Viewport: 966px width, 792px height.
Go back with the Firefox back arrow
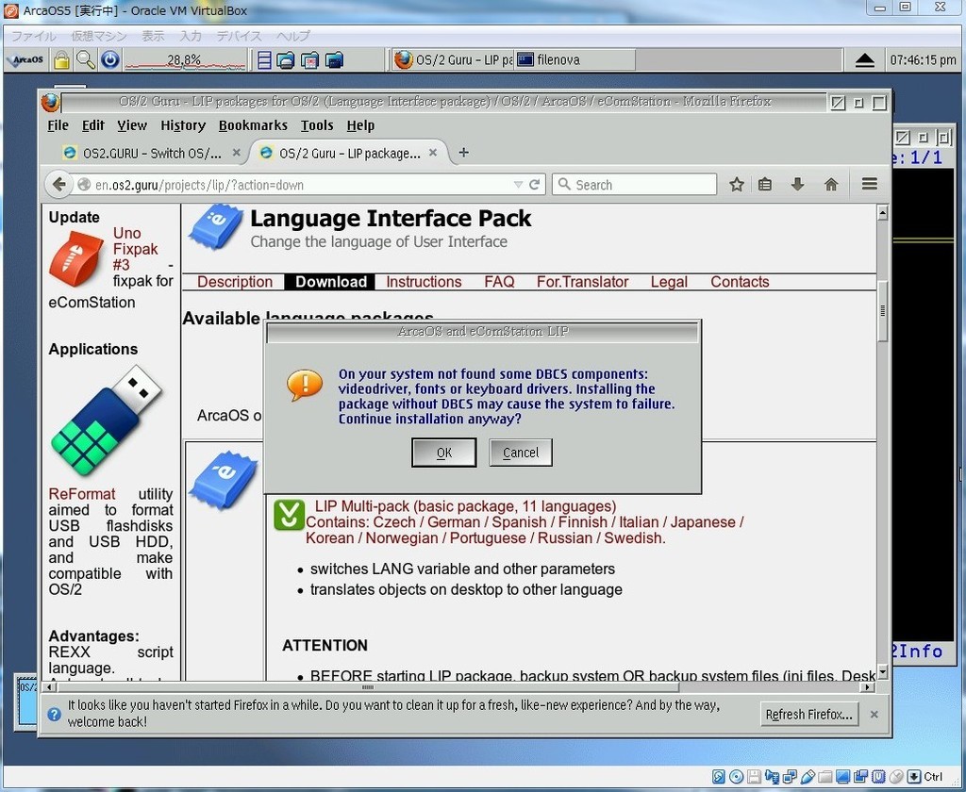[59, 184]
